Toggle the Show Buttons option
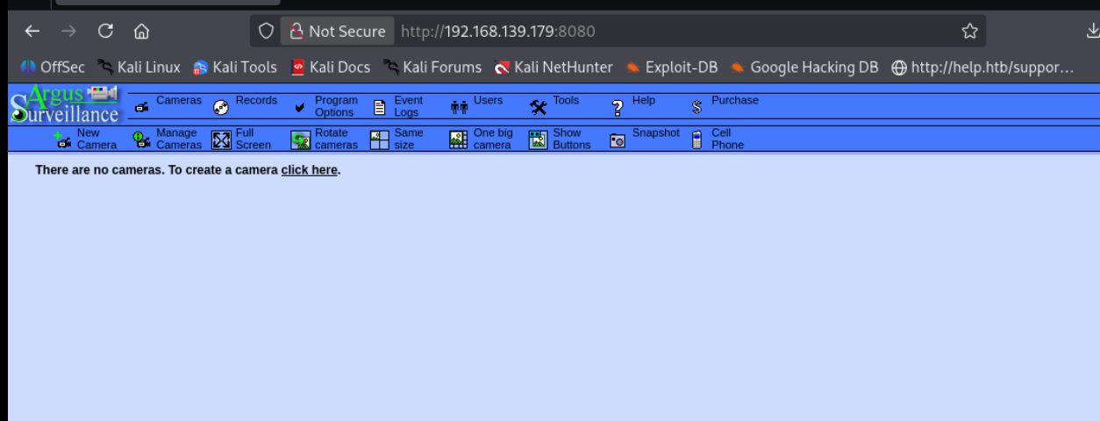 538,139
